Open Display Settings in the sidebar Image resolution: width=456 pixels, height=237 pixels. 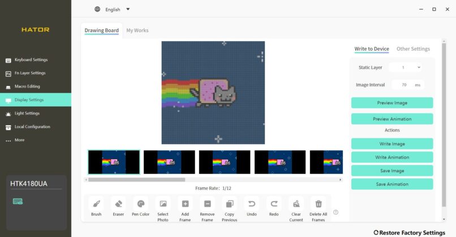click(x=36, y=100)
